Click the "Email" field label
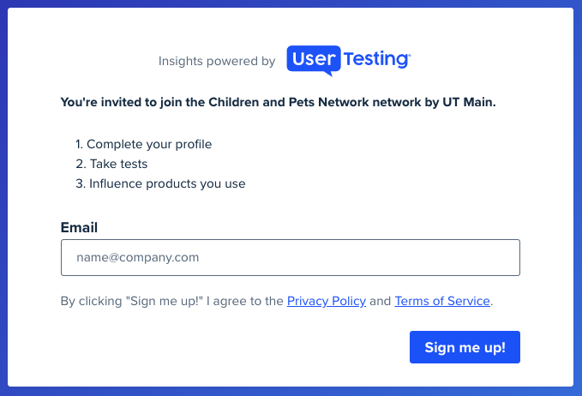 click(x=79, y=227)
